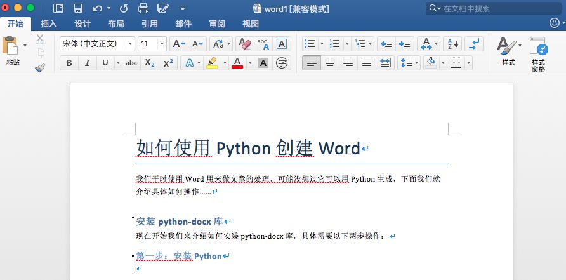Open the phonetic guide abc icon

coord(263,44)
